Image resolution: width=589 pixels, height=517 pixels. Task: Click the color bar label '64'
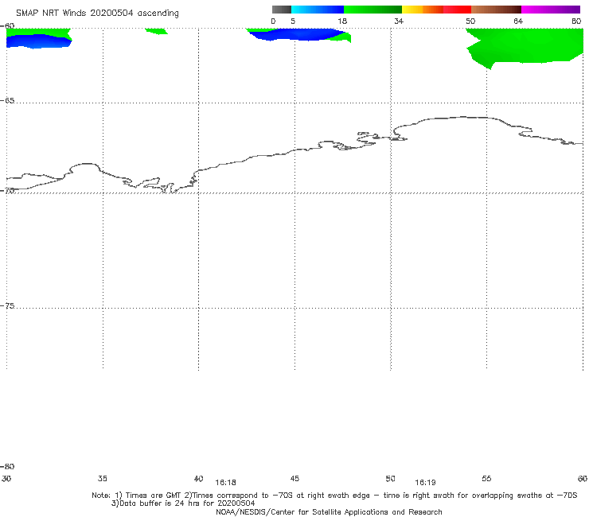click(518, 21)
